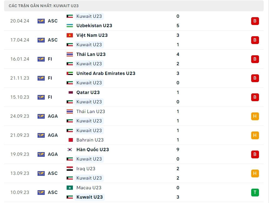Click the green T result badge
269x203 pixels.
click(x=255, y=192)
